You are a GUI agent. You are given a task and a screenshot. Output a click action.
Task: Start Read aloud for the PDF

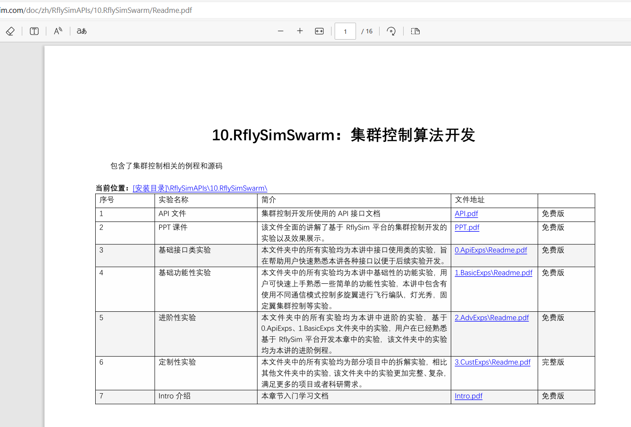(58, 31)
